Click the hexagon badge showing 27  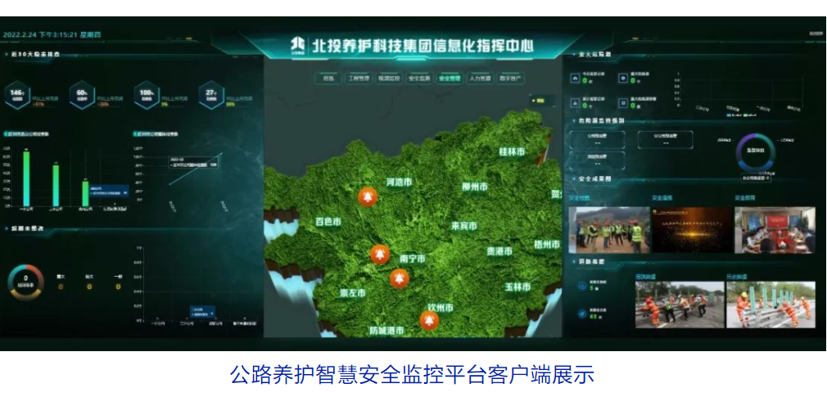click(x=211, y=95)
